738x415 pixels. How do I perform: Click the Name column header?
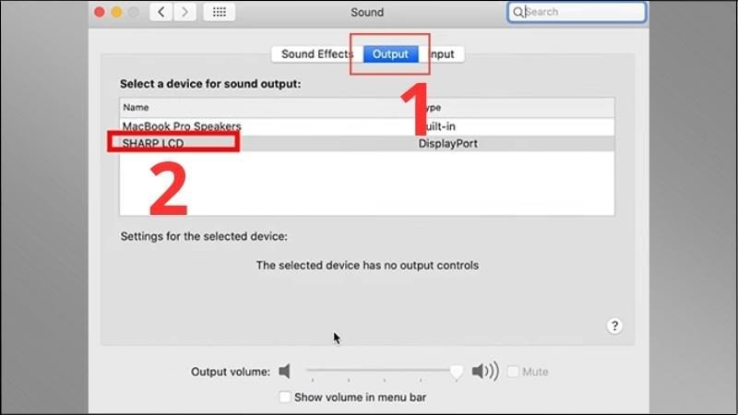(136, 107)
